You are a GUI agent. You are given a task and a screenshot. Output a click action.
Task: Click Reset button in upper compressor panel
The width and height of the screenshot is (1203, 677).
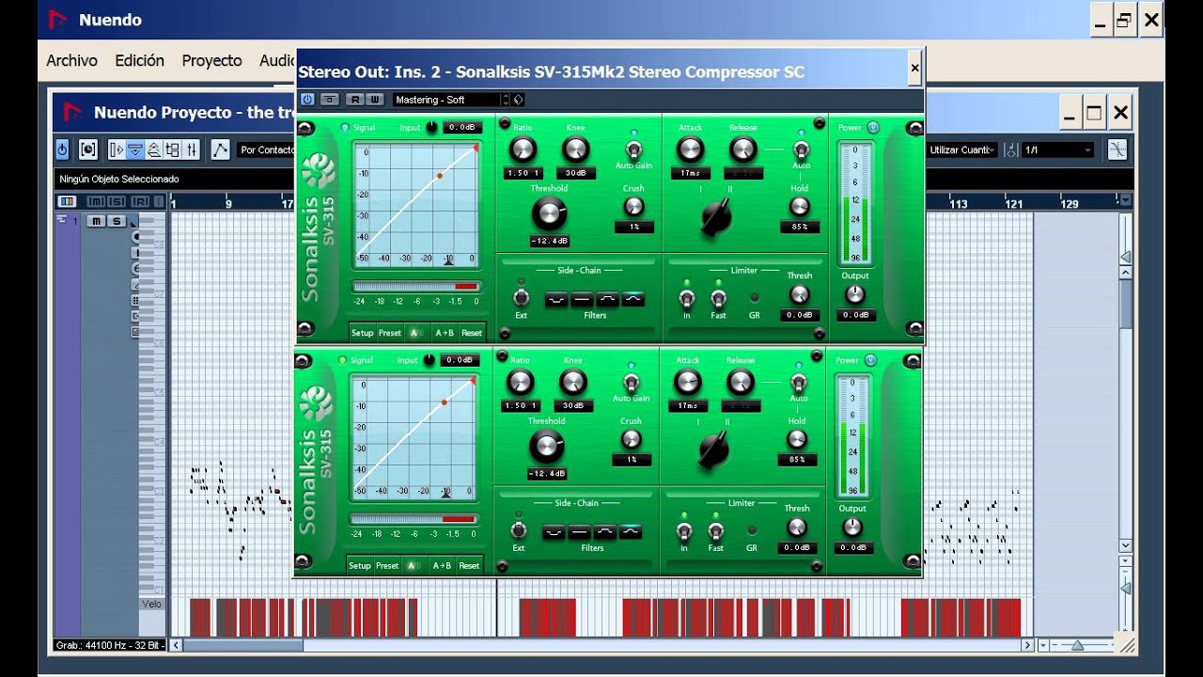pyautogui.click(x=471, y=333)
